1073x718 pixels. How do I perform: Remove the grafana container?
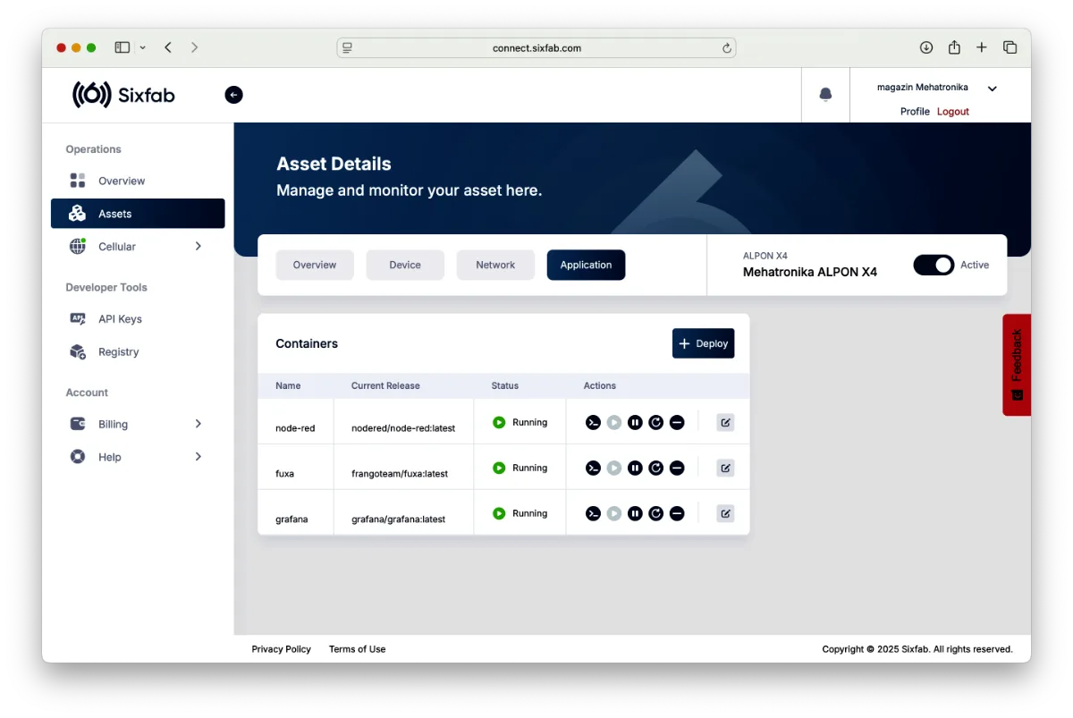click(x=677, y=513)
